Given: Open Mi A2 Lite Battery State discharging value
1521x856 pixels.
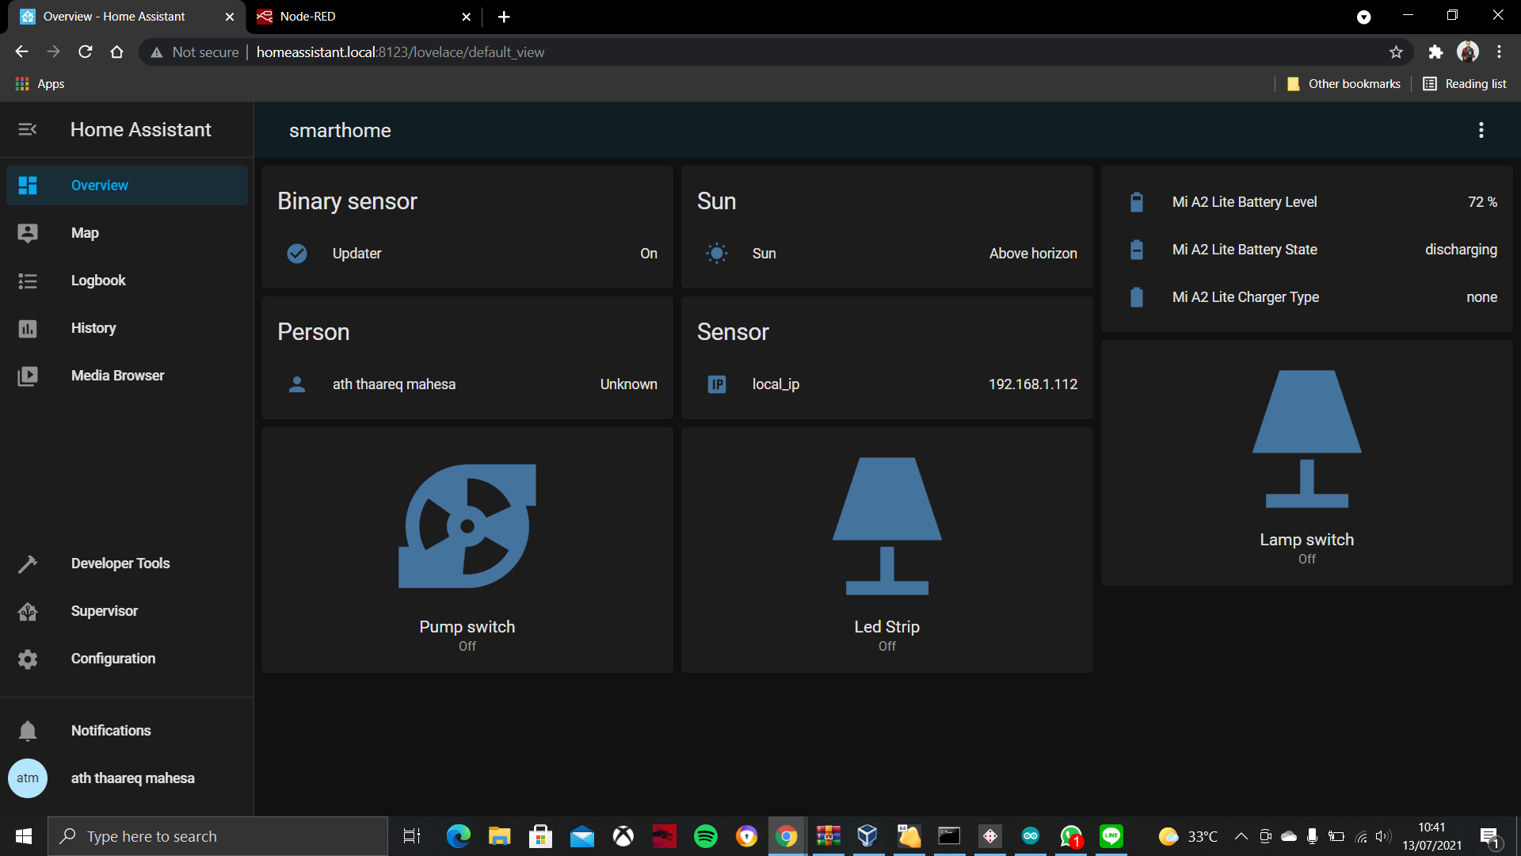Looking at the screenshot, I should click(x=1461, y=250).
